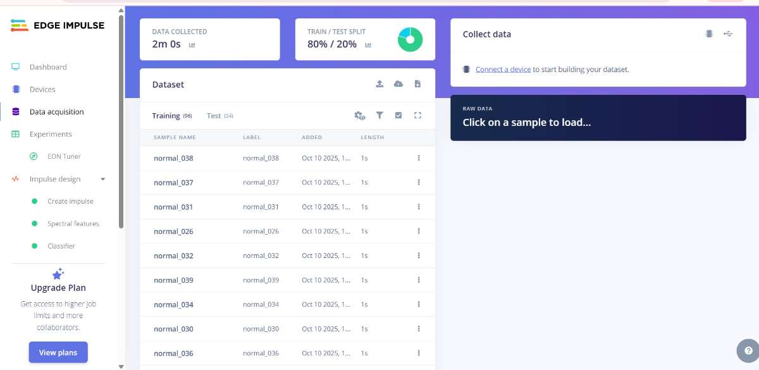Open the dataset file export icon

[417, 84]
